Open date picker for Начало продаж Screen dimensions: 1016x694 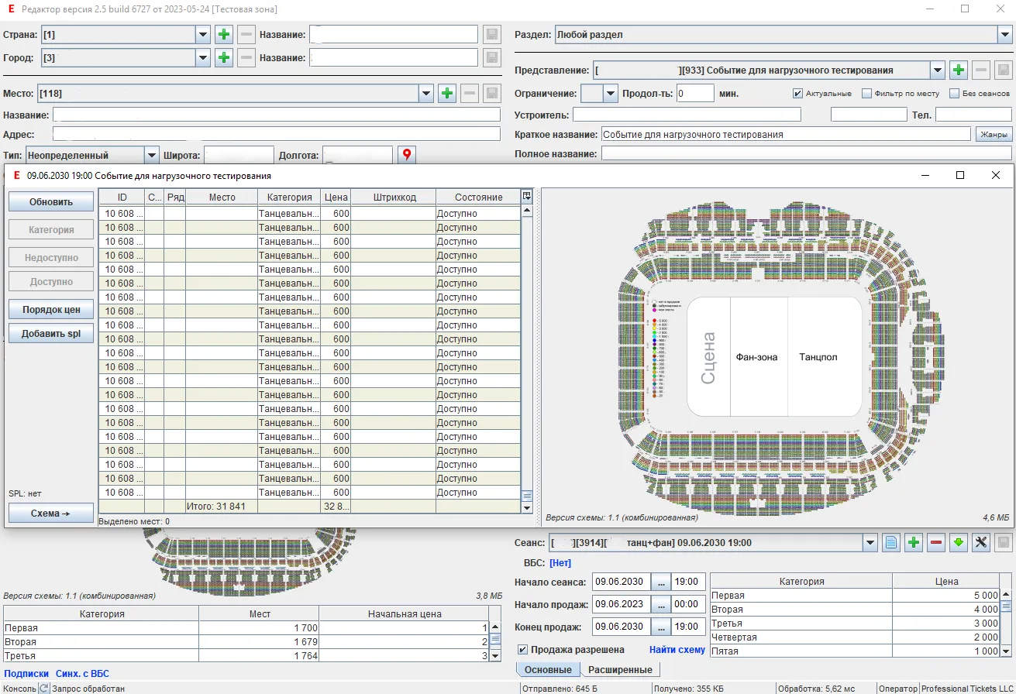click(x=660, y=603)
